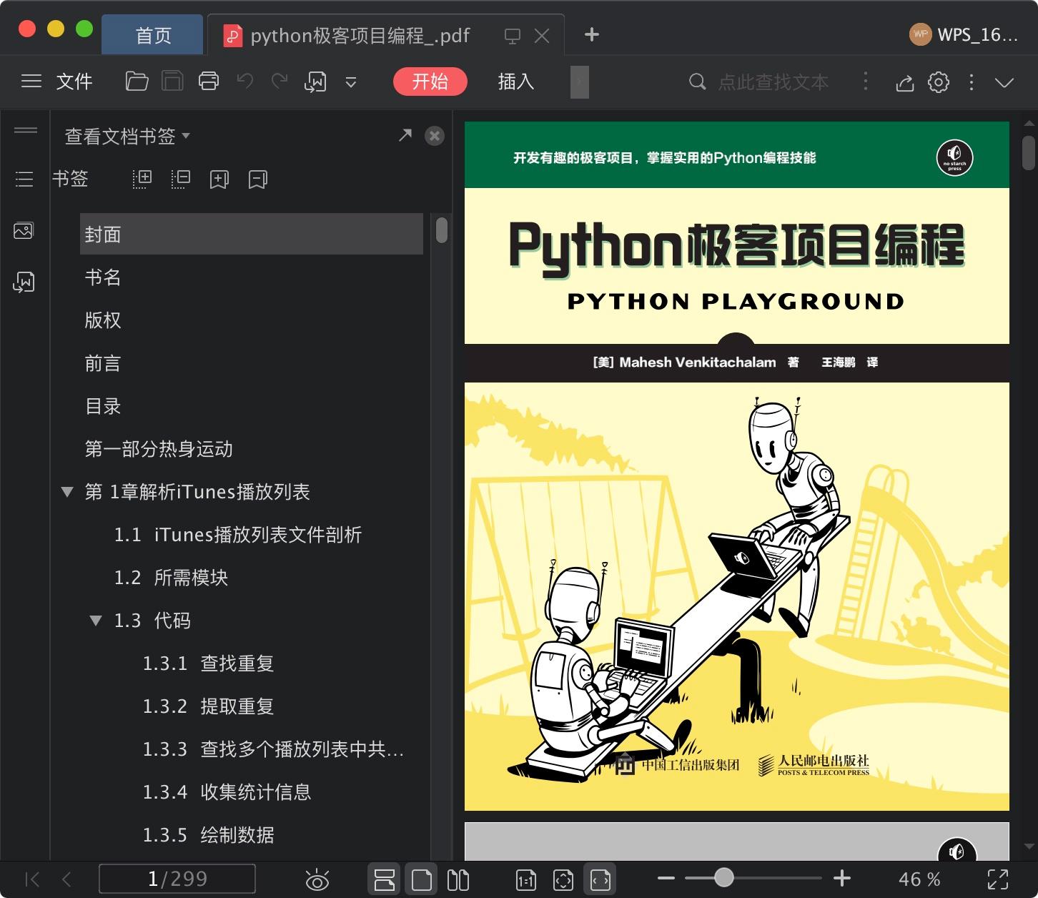Go to previous page arrow
The height and width of the screenshot is (898, 1038).
(66, 879)
